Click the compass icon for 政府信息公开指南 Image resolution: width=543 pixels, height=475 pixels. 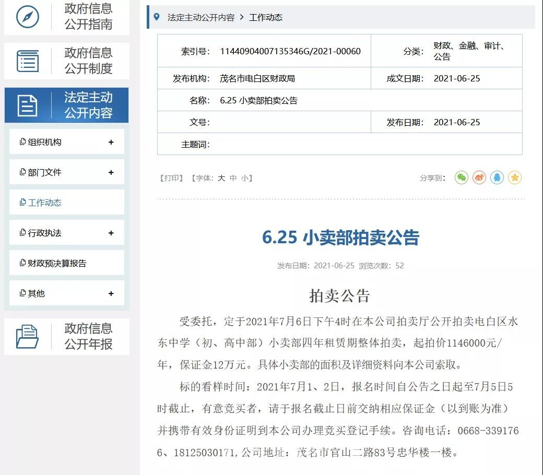click(28, 16)
